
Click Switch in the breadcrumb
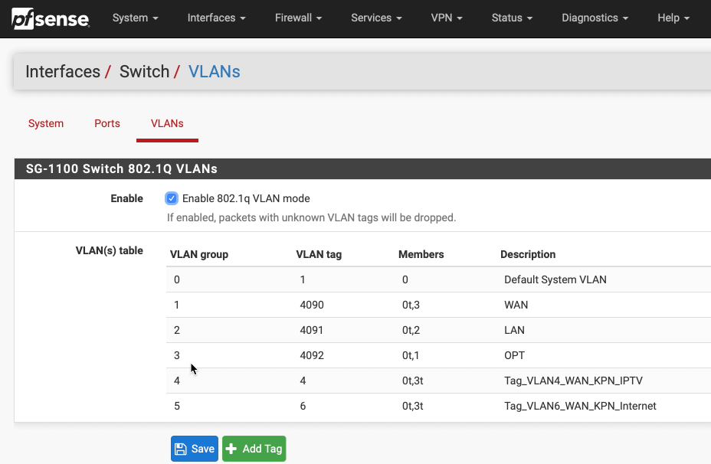pyautogui.click(x=144, y=72)
